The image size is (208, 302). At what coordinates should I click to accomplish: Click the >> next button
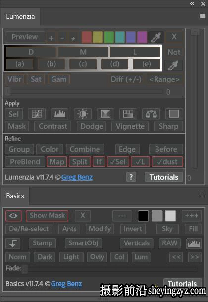pyautogui.click(x=194, y=257)
